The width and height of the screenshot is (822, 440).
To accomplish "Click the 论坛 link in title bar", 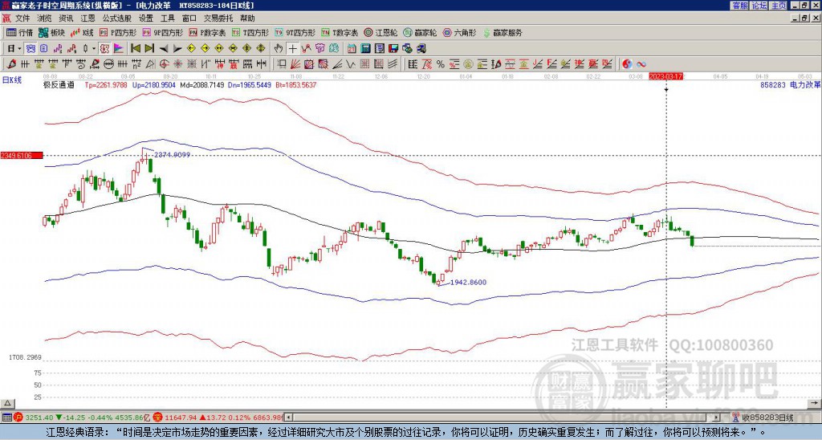I will (759, 6).
